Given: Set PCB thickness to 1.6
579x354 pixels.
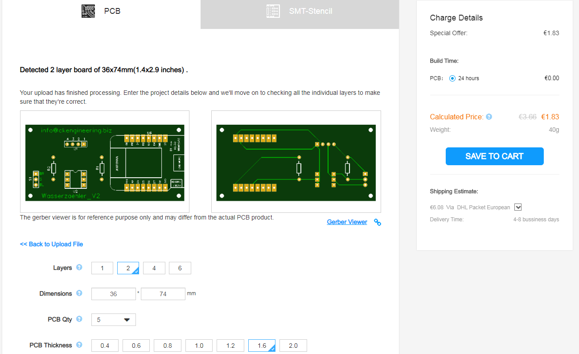Looking at the screenshot, I should 262,346.
